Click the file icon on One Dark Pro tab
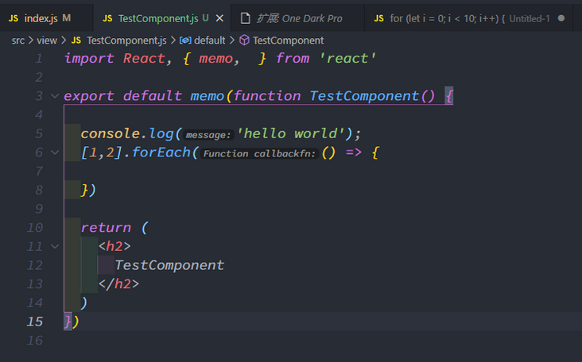This screenshot has width=582, height=362. [246, 18]
